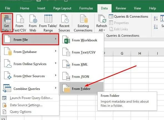Choose From Workbook in submenu
The width and height of the screenshot is (164, 120).
tap(82, 40)
